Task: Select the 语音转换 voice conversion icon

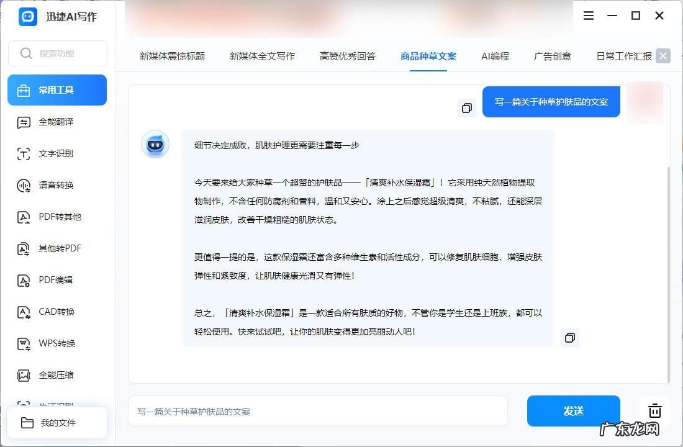Action: (24, 186)
